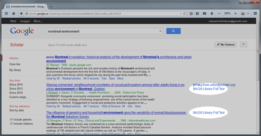261x136 pixels.
Task: Click More under the Montreal in evolution result
Action: click(120, 78)
